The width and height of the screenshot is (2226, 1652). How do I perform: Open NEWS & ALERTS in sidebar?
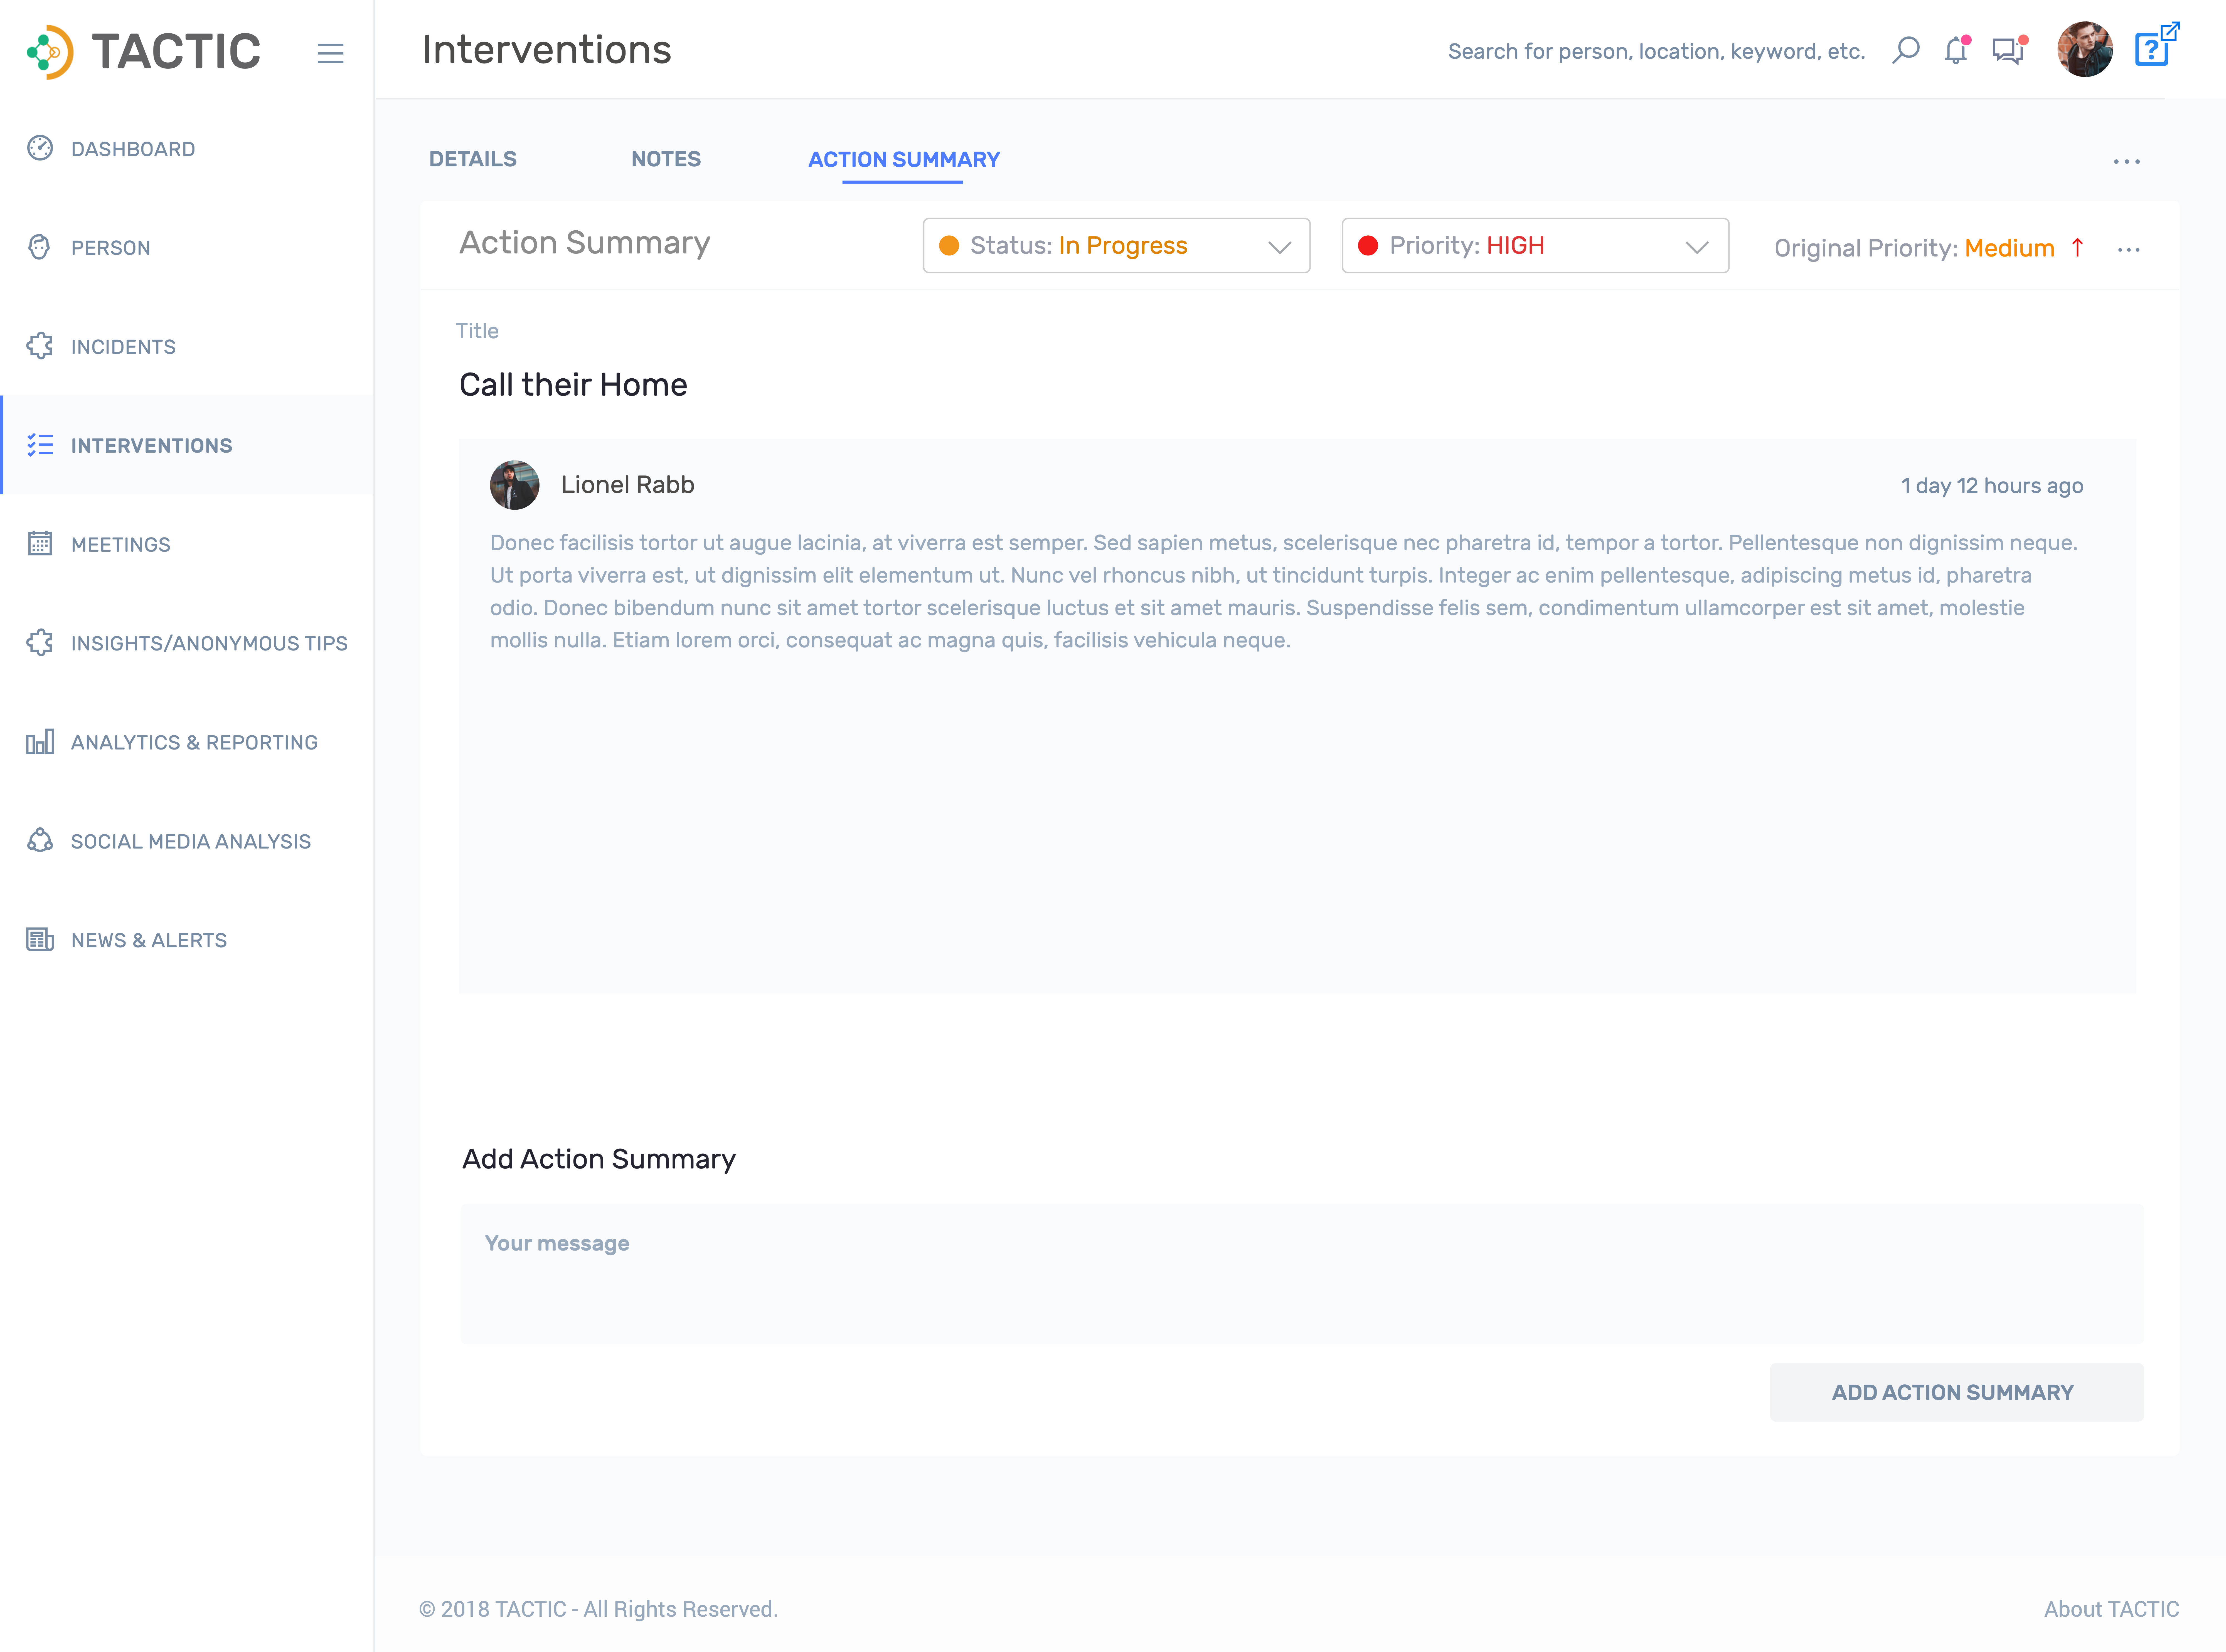tap(187, 940)
